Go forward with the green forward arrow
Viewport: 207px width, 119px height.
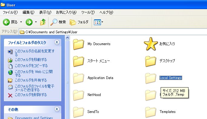29,22
